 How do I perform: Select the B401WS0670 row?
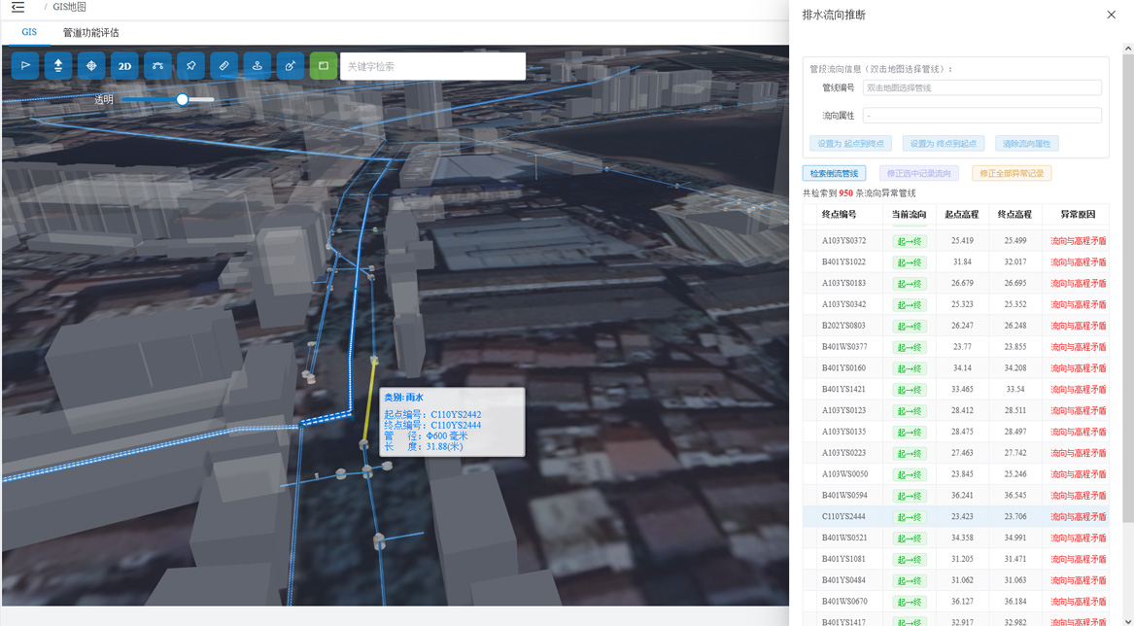[x=955, y=602]
